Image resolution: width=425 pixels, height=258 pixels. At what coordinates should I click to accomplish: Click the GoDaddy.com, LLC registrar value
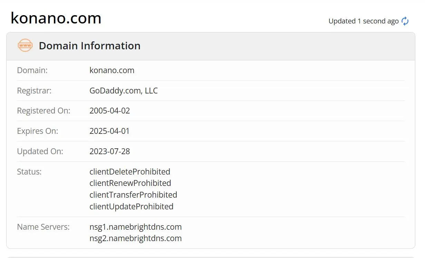(124, 91)
